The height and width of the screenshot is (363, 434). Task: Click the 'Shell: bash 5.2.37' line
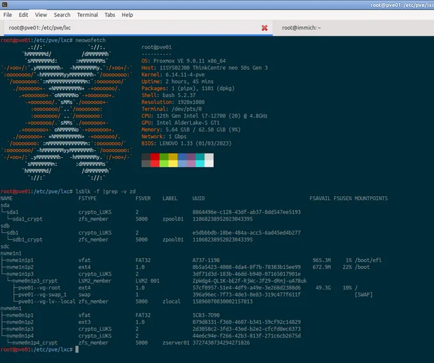[x=168, y=95]
